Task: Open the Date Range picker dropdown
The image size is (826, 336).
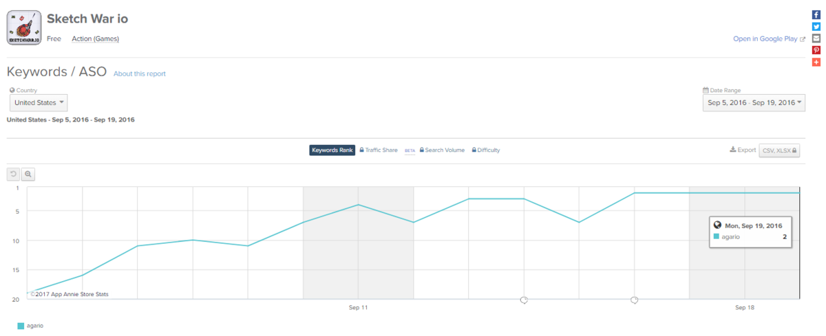Action: point(754,103)
